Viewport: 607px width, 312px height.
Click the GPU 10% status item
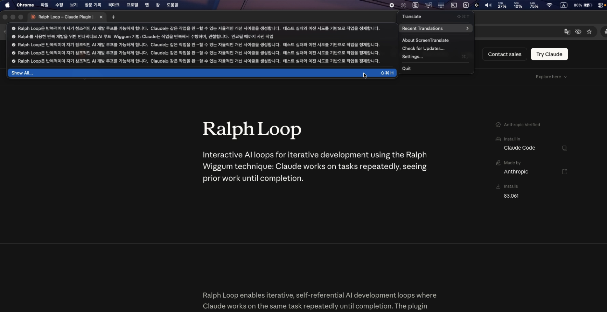(518, 5)
